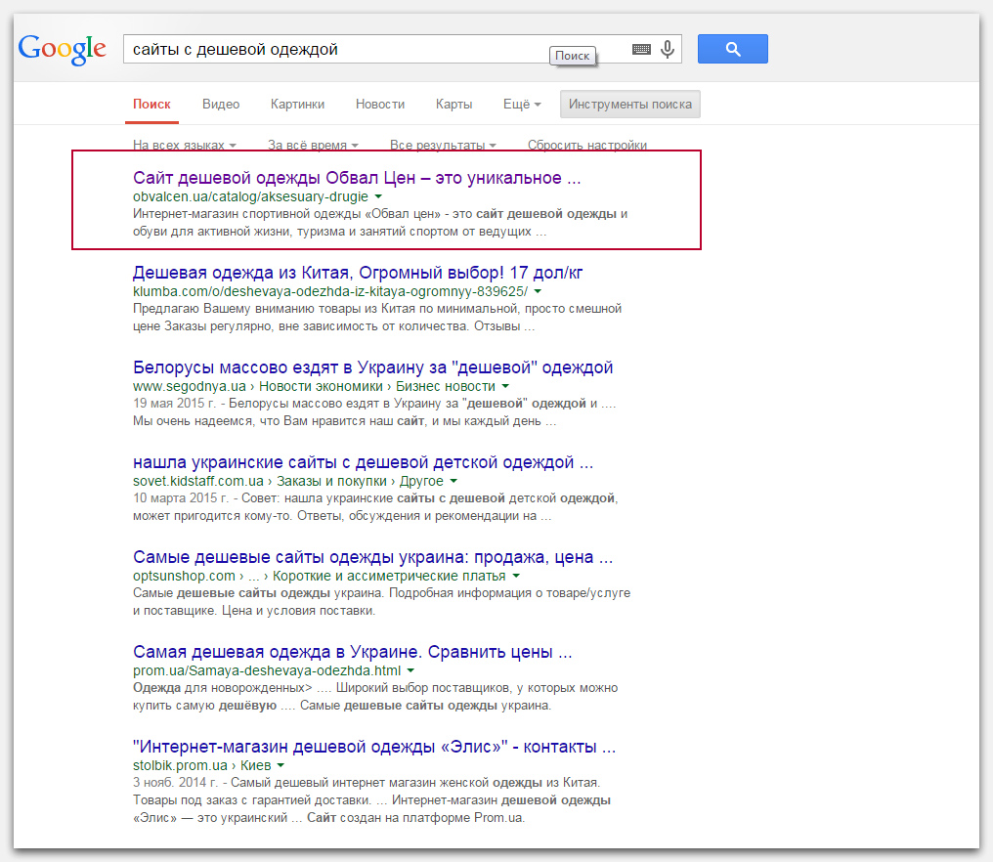
Task: Click snippet text dated 3 нояб. 2014
Action: [371, 799]
